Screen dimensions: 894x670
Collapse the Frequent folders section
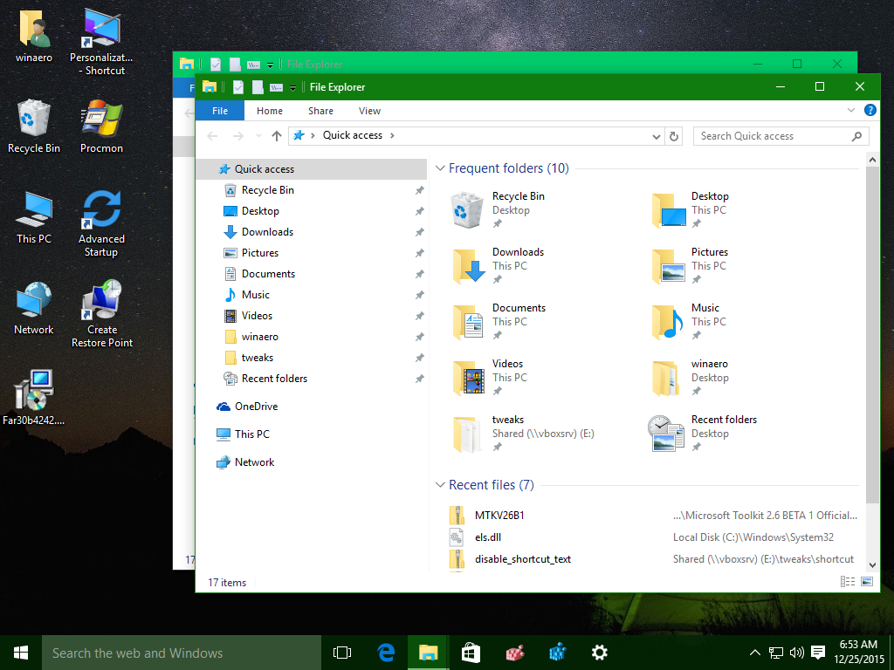coord(439,167)
